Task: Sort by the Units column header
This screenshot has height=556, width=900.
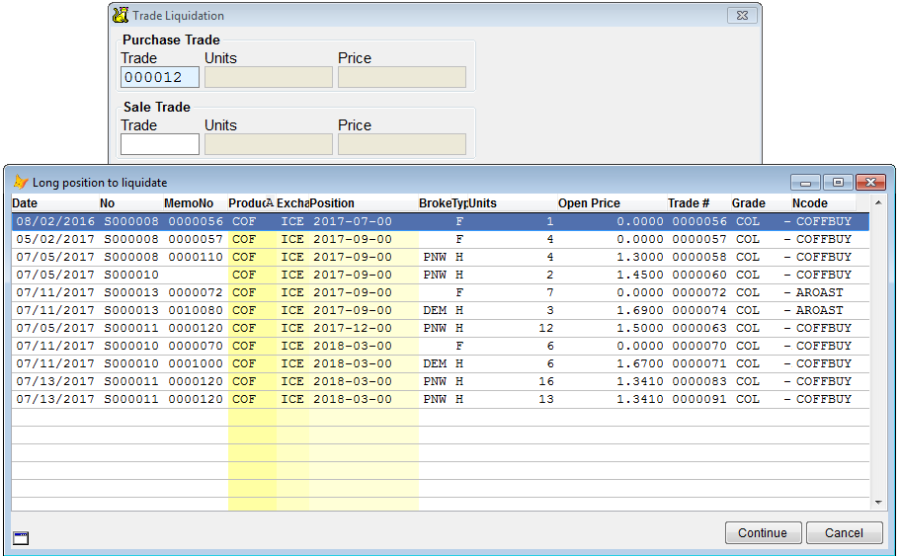Action: point(513,203)
